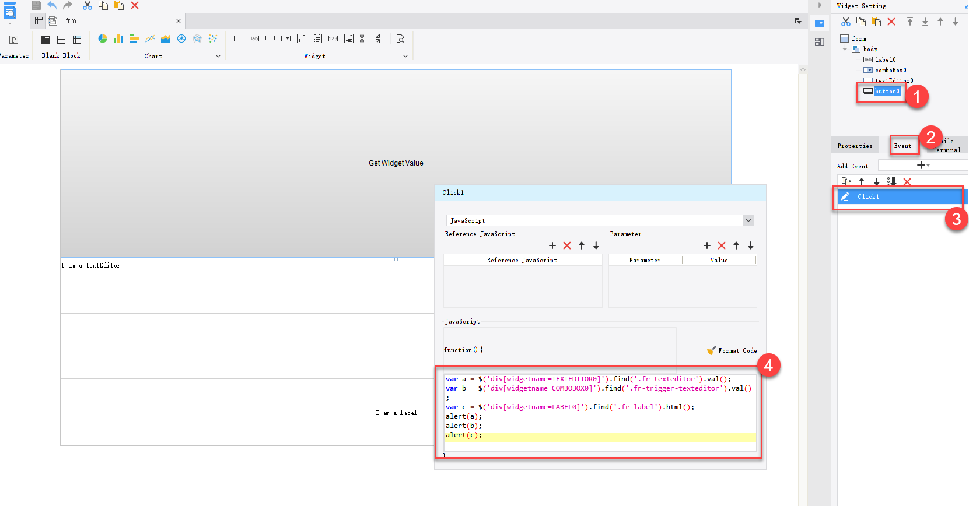
Task: Close the 1.frm tab
Action: pyautogui.click(x=179, y=21)
